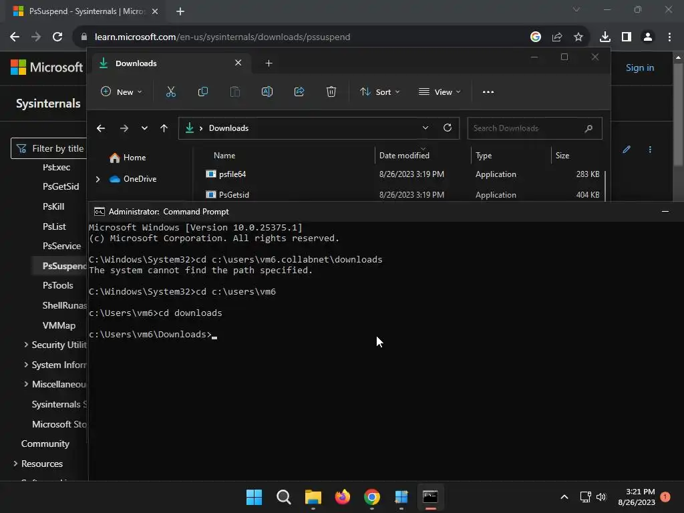This screenshot has height=513, width=684.
Task: Open a new Chrome tab
Action: coord(180,11)
